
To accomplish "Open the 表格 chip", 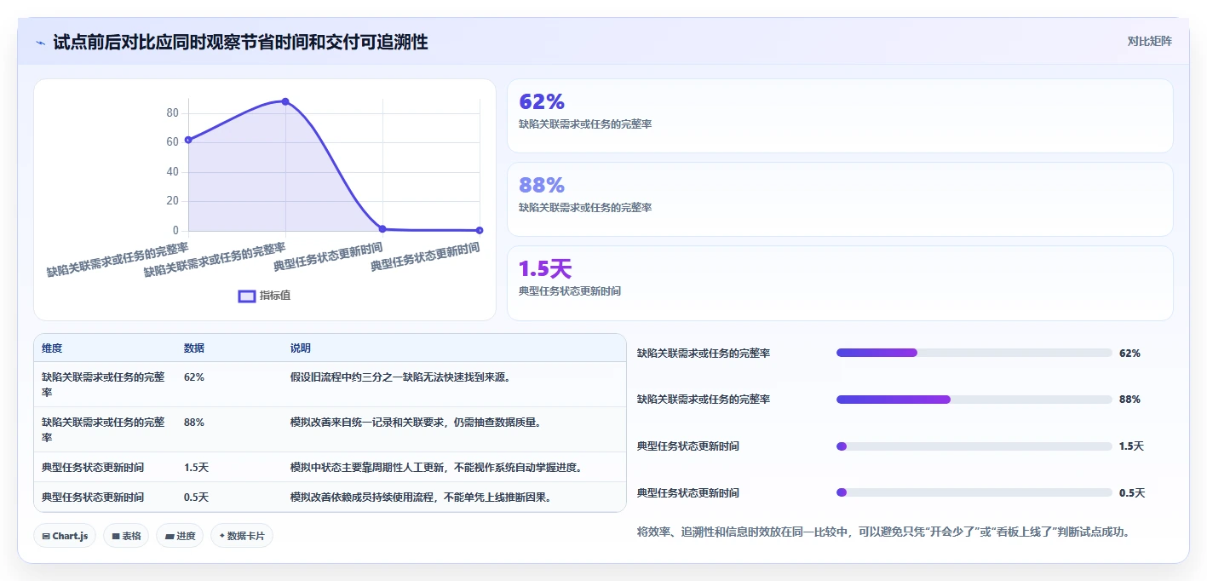I will click(x=126, y=536).
